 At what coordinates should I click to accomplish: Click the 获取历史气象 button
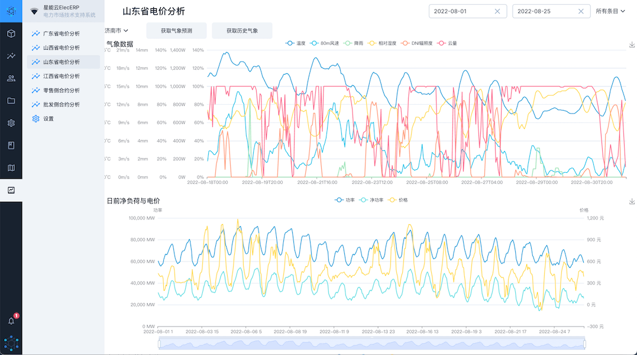click(x=242, y=30)
